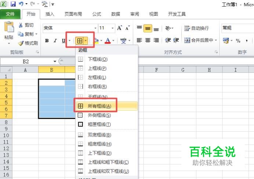Click the Paste clipboard icon
The image size is (254, 179).
9,27
